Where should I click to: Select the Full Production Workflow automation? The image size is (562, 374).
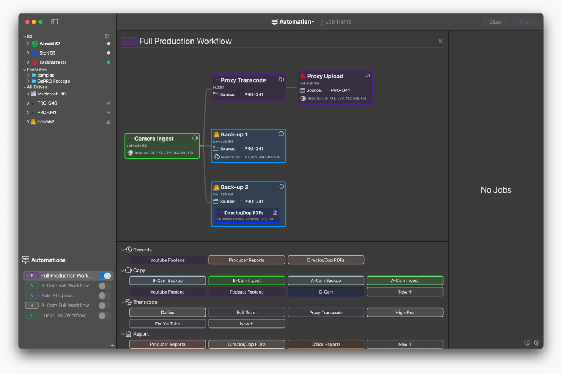tap(68, 275)
